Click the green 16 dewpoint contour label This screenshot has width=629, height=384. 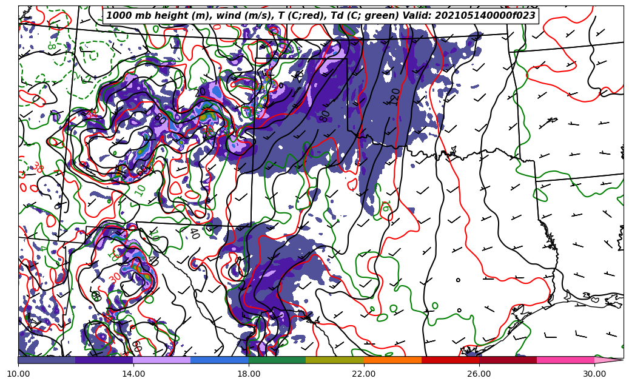click(x=385, y=206)
